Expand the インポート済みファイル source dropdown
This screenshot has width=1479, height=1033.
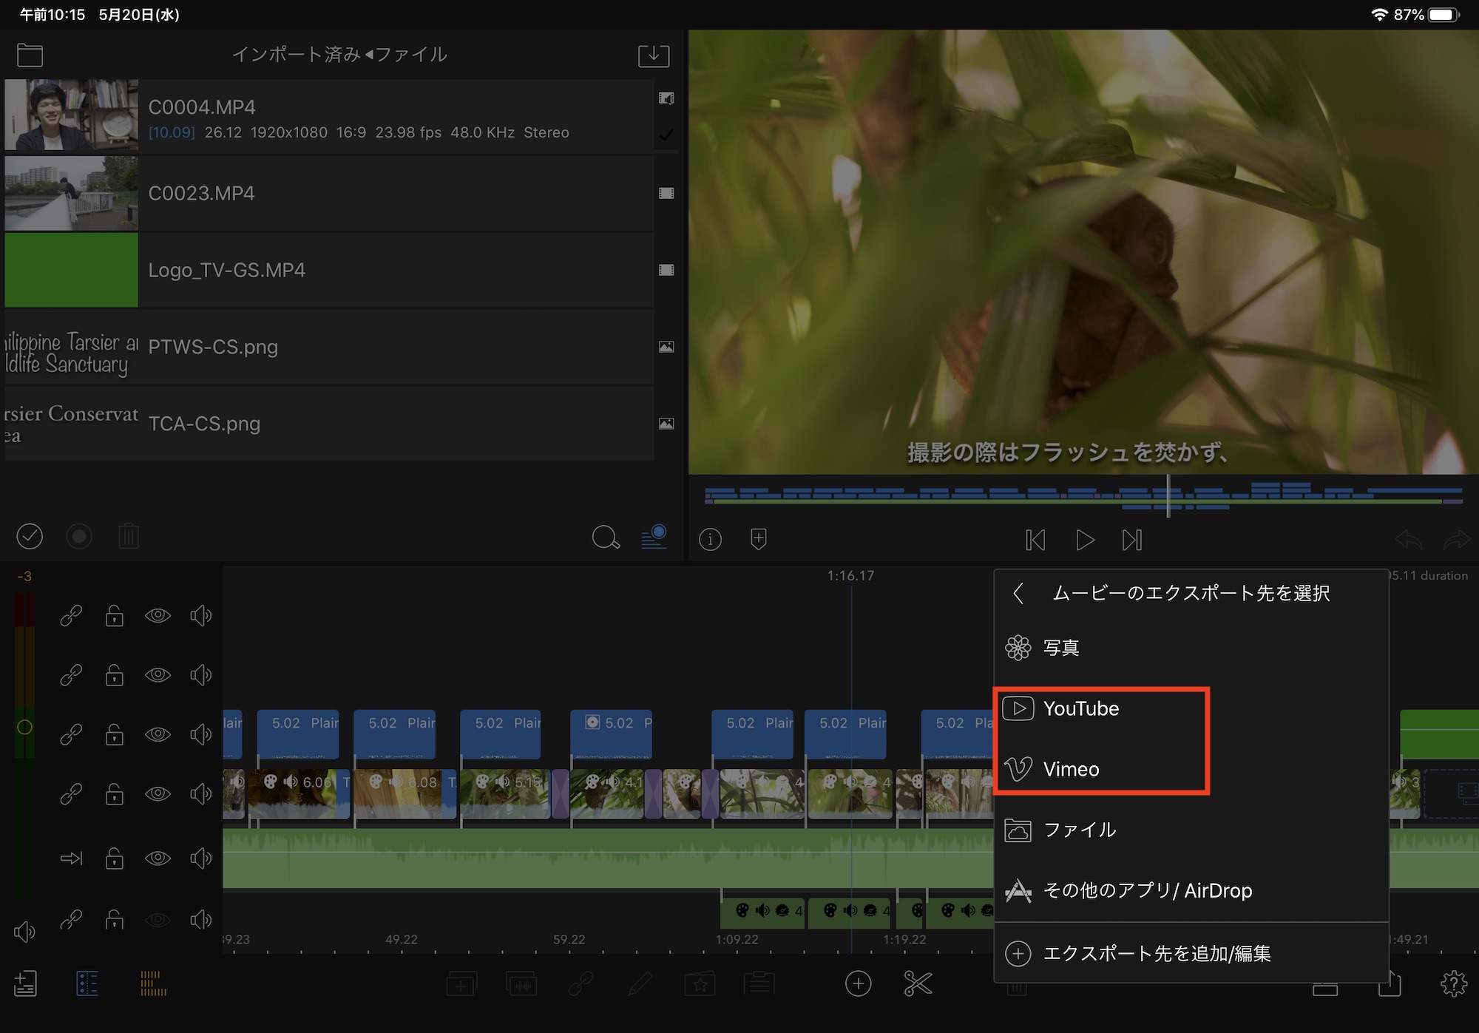[339, 55]
